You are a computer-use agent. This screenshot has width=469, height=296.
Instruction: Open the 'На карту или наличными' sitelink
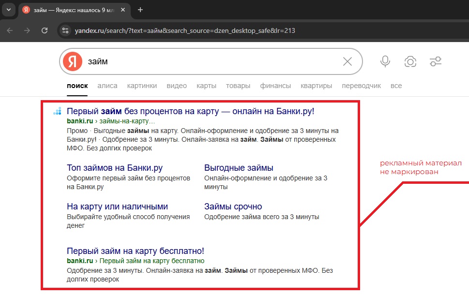click(x=117, y=207)
